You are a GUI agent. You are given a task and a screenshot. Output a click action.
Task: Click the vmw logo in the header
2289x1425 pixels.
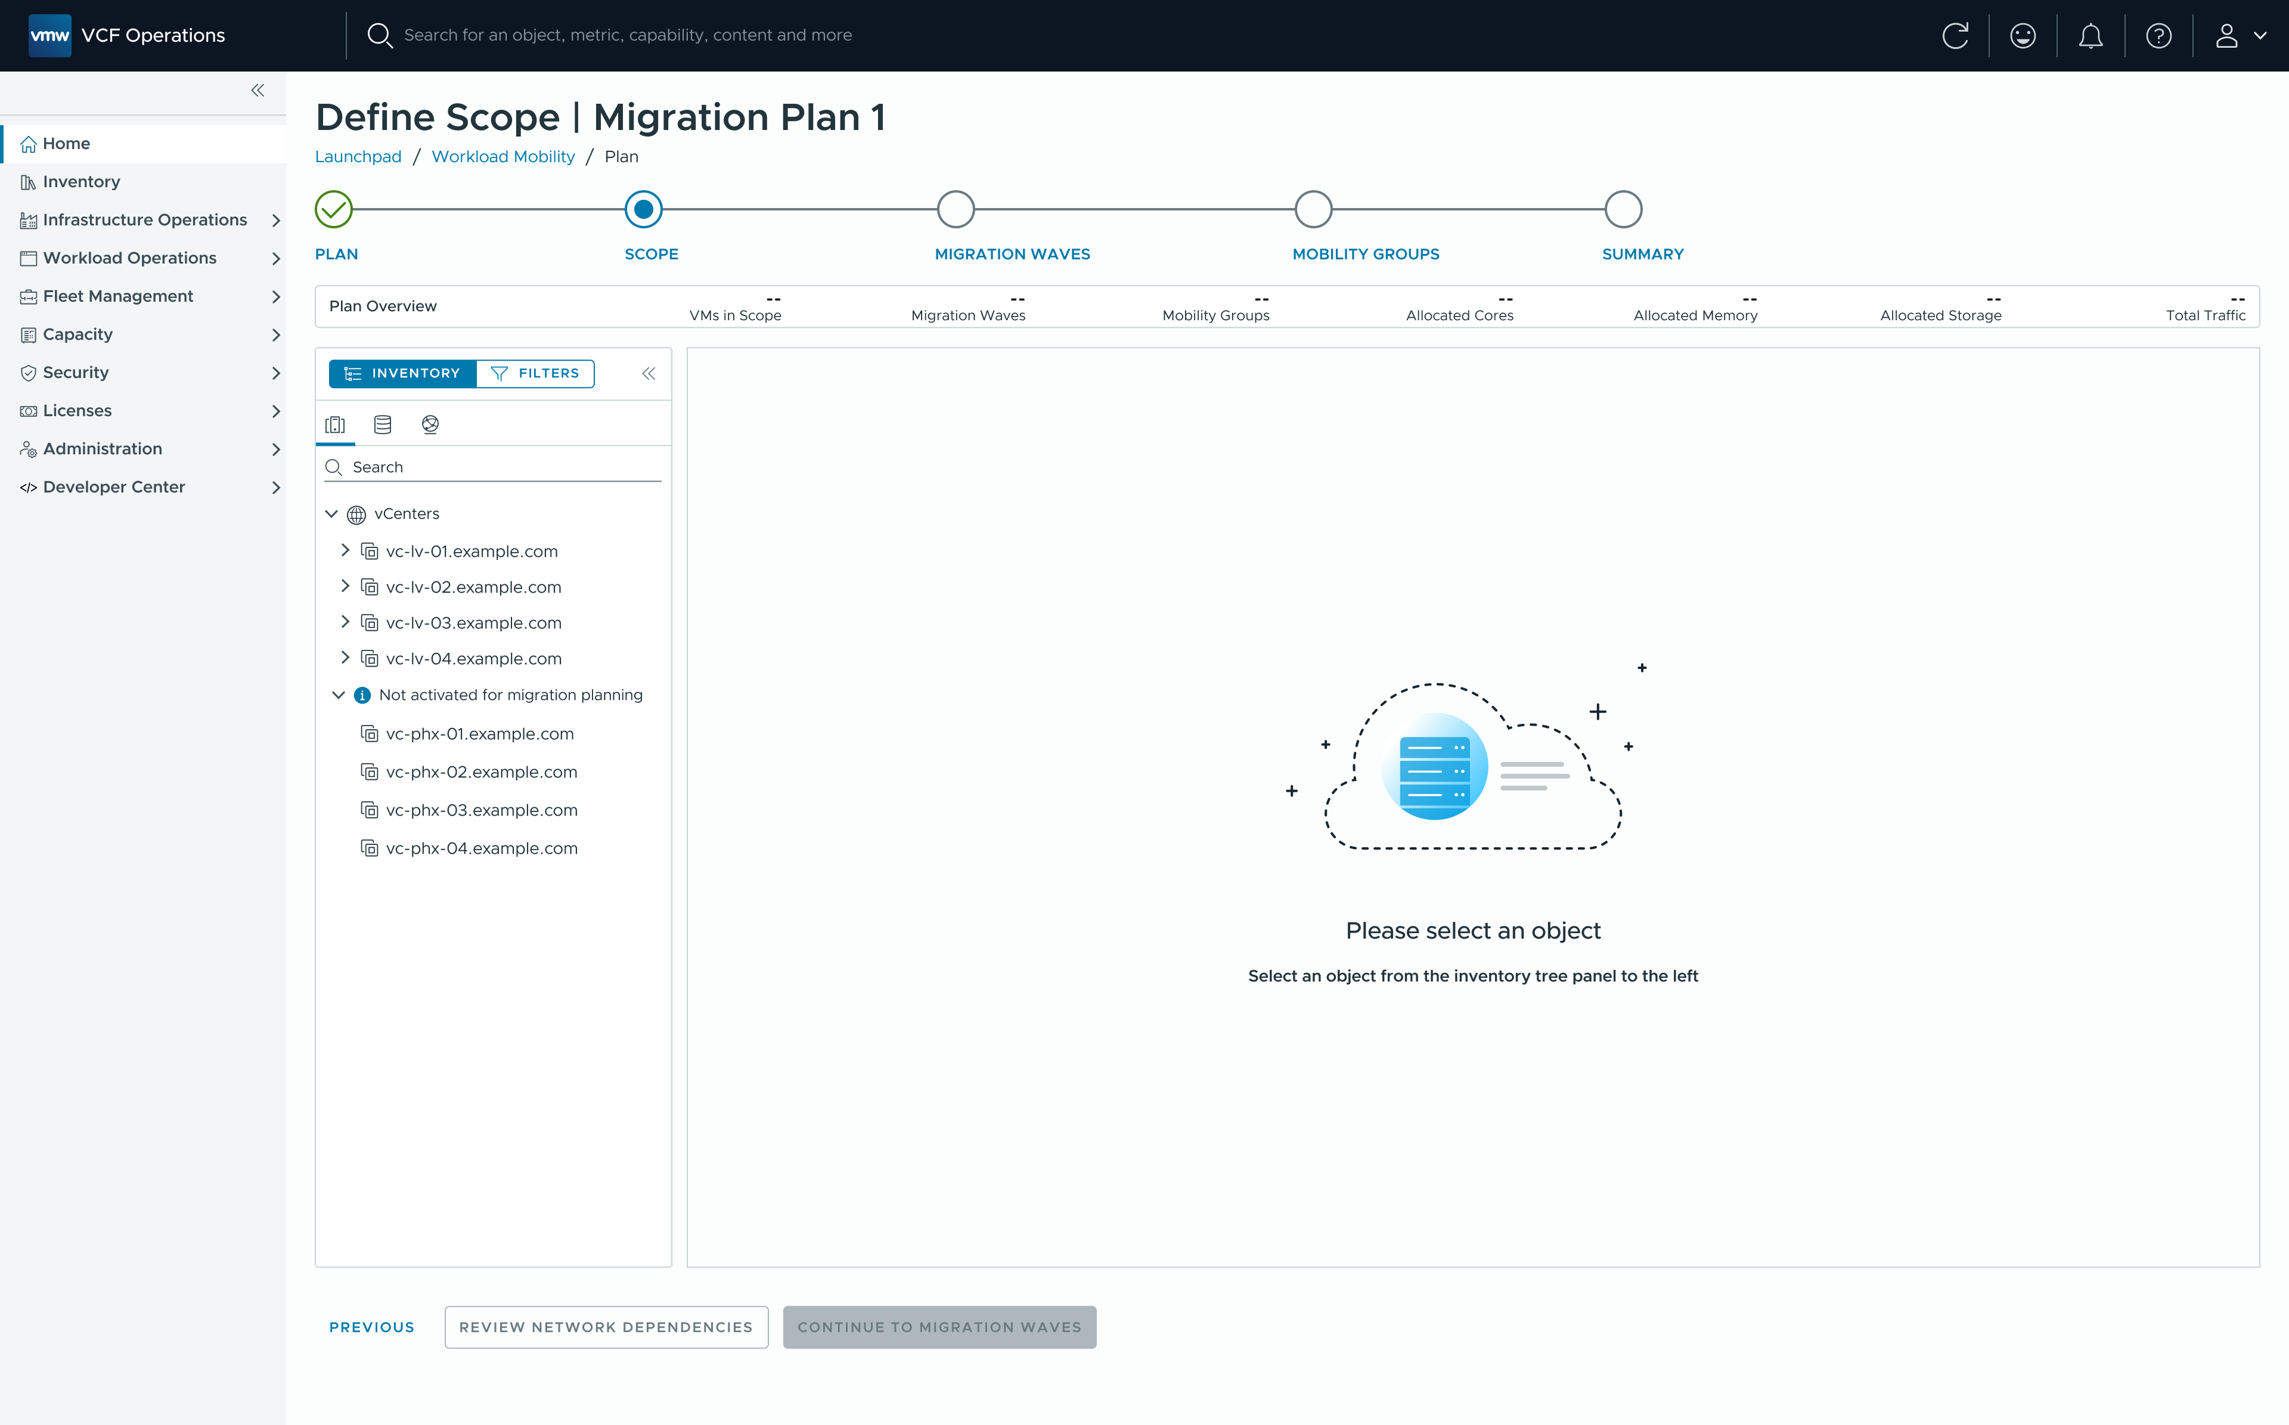tap(50, 36)
